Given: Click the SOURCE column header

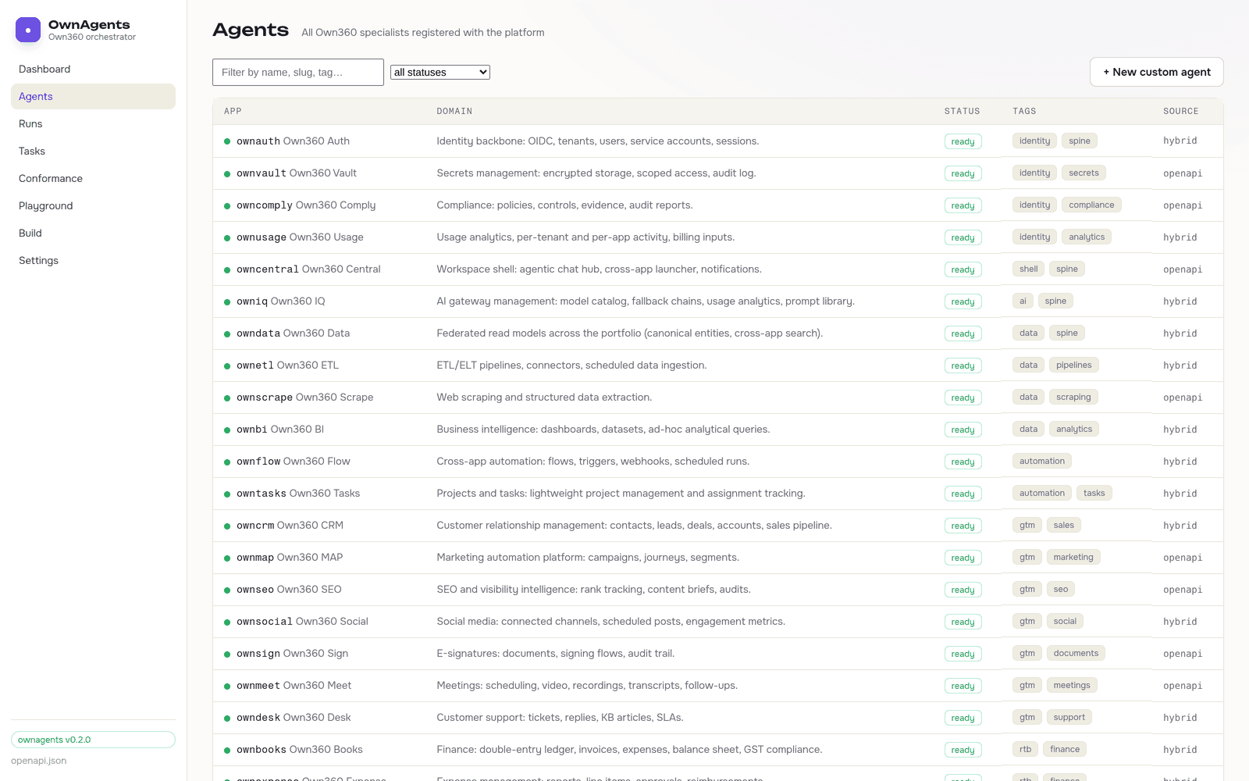Looking at the screenshot, I should point(1180,112).
